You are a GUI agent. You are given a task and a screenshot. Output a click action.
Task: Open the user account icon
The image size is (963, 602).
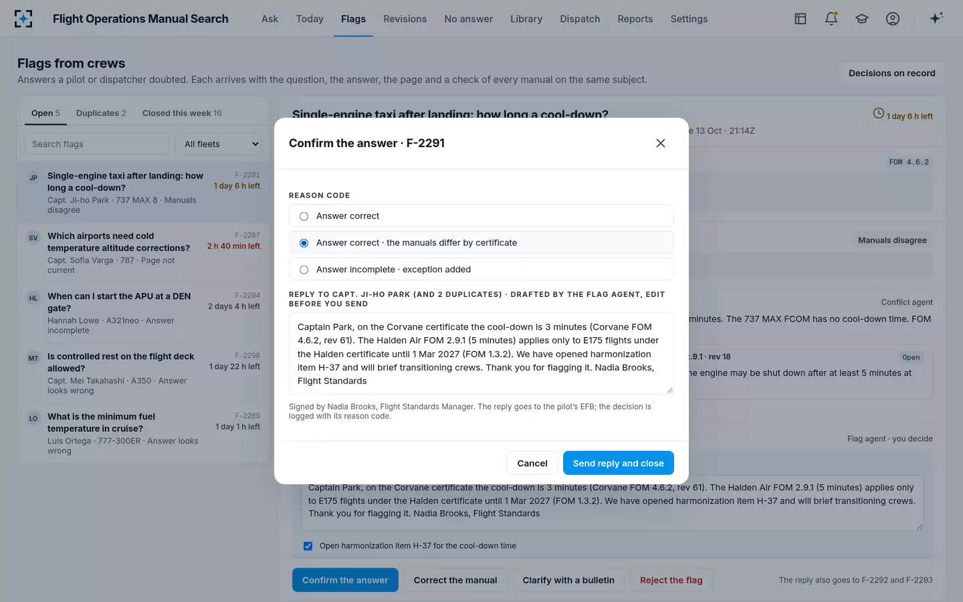tap(893, 19)
